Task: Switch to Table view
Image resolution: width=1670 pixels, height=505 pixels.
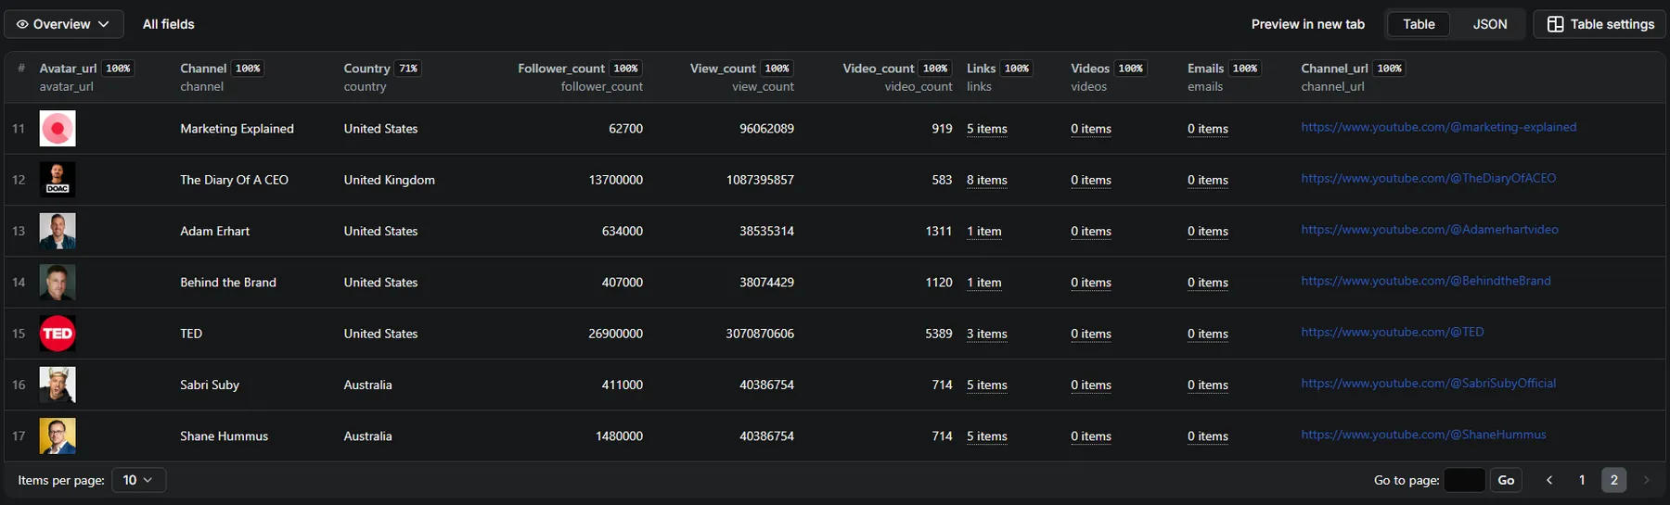Action: (x=1418, y=24)
